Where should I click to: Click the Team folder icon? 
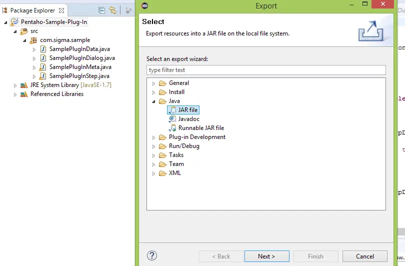[x=162, y=164]
